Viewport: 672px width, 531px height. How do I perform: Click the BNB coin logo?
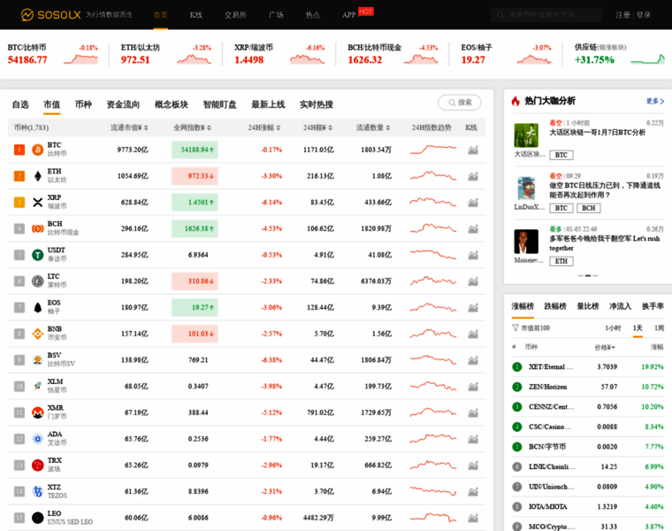click(x=38, y=334)
